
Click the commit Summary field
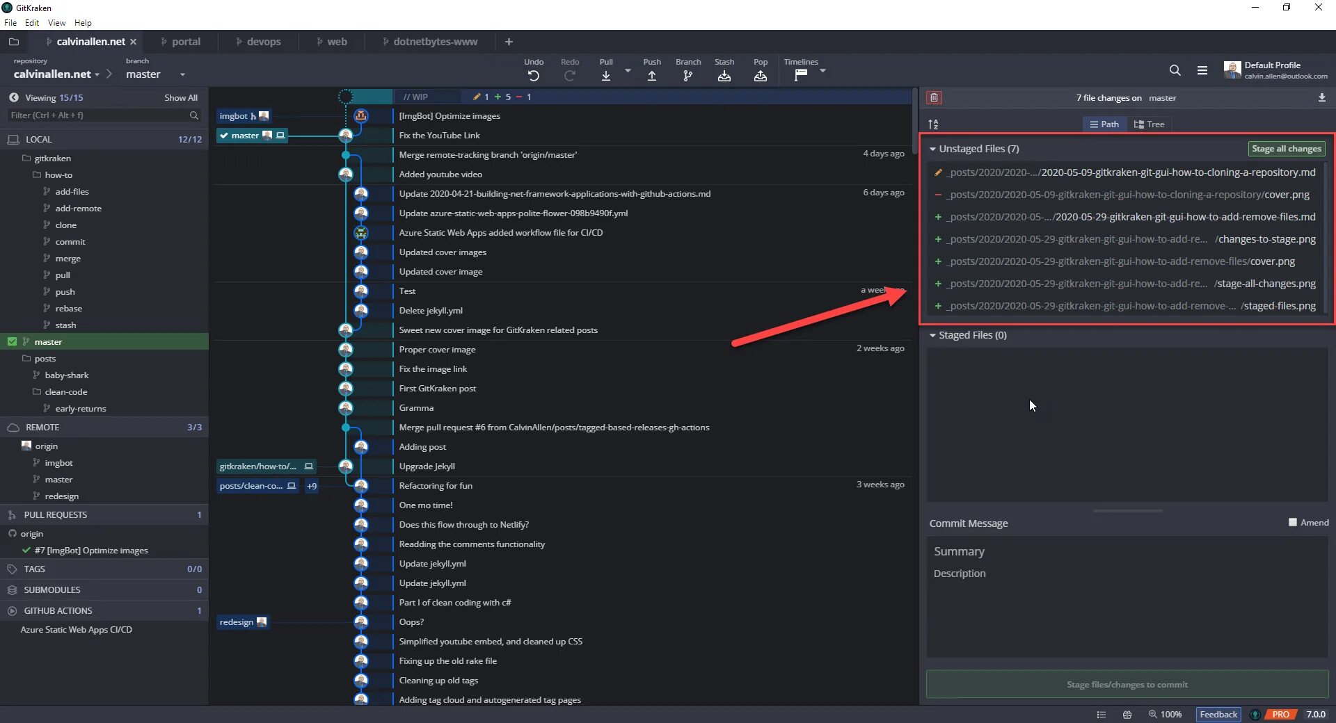coord(1127,551)
